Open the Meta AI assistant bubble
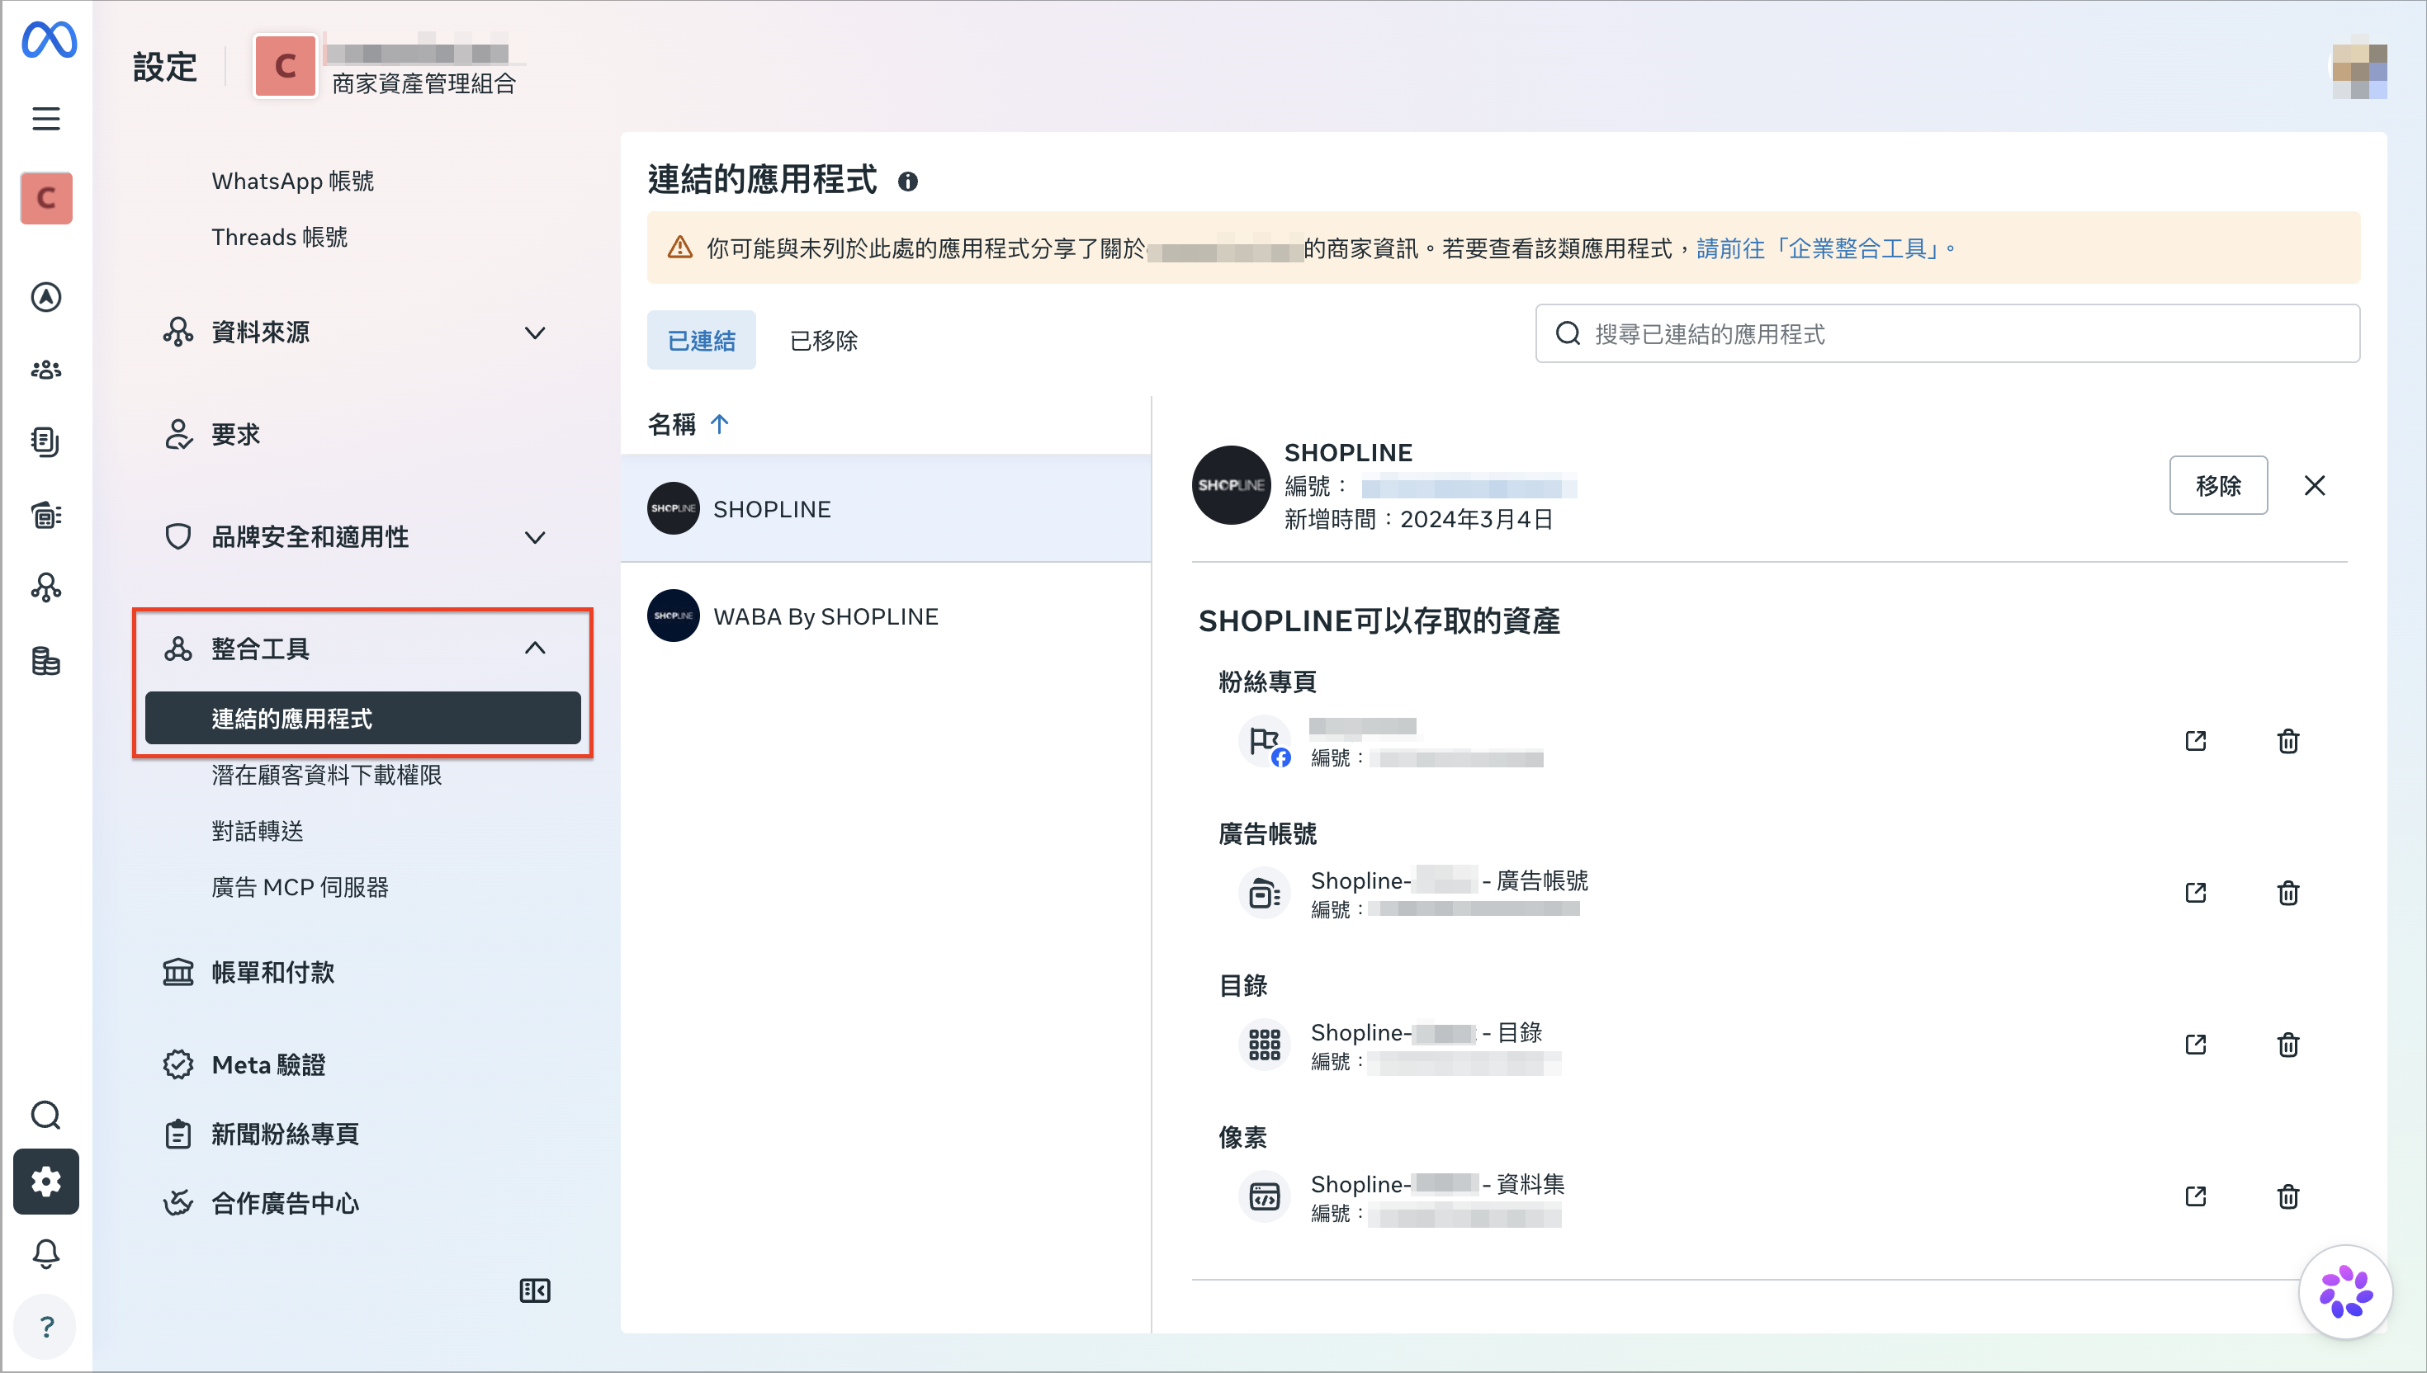2427x1373 pixels. (2345, 1292)
